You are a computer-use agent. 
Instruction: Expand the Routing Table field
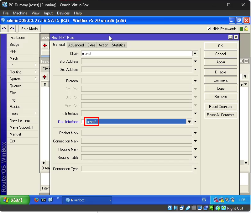pyautogui.click(x=195, y=157)
